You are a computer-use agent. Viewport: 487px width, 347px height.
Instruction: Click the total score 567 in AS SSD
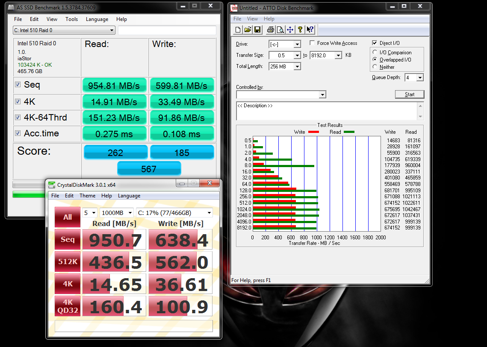coord(149,169)
